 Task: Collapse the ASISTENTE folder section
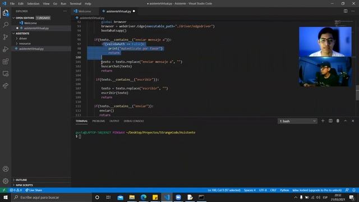42,34
